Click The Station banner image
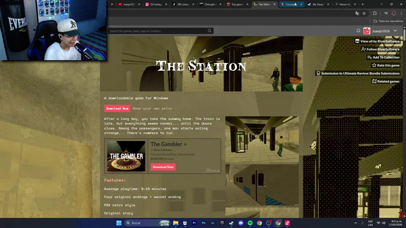406x228 pixels. pos(202,64)
